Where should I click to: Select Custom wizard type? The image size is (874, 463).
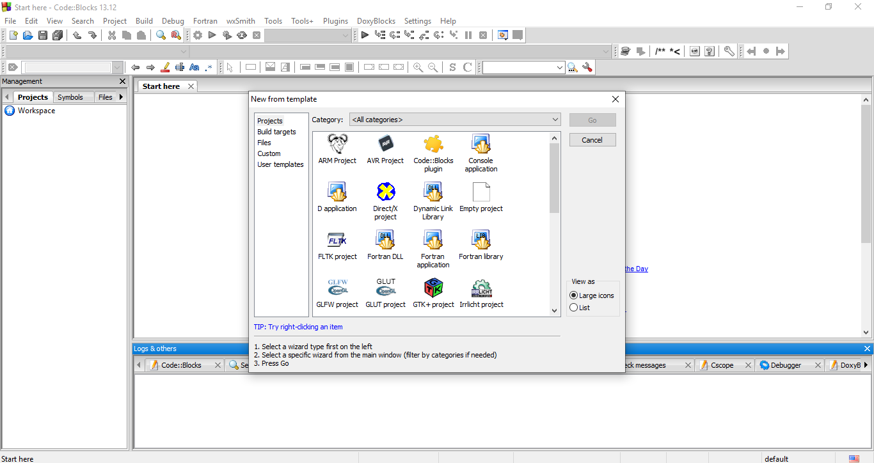tap(269, 153)
